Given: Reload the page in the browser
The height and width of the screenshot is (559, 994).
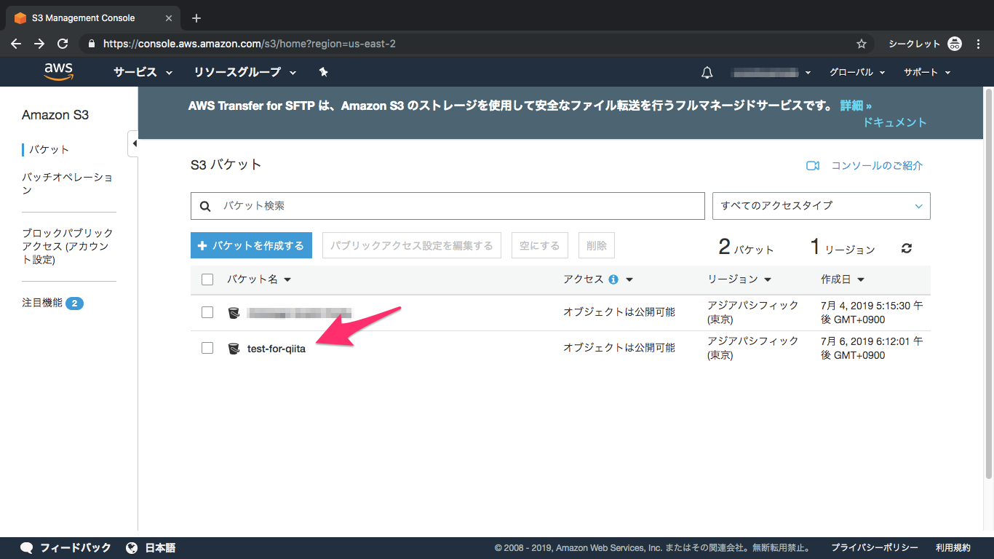Looking at the screenshot, I should pos(63,44).
